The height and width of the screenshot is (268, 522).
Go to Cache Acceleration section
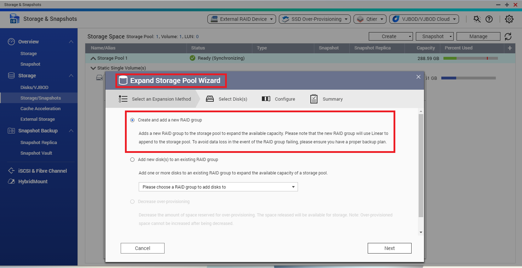pyautogui.click(x=40, y=109)
